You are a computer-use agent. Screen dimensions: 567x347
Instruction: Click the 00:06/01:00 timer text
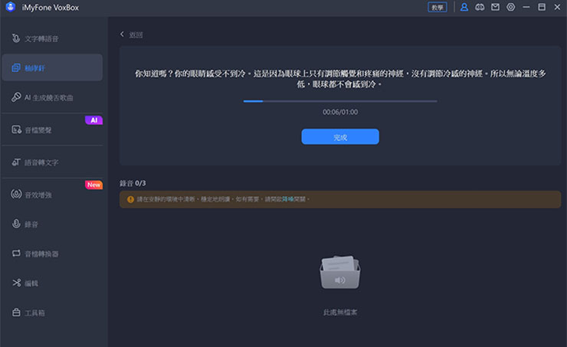[340, 112]
